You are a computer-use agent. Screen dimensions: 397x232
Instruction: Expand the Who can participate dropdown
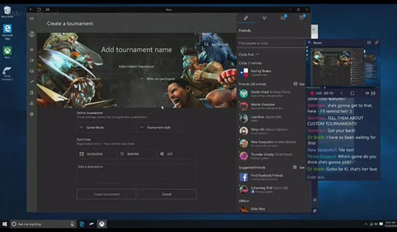[160, 79]
